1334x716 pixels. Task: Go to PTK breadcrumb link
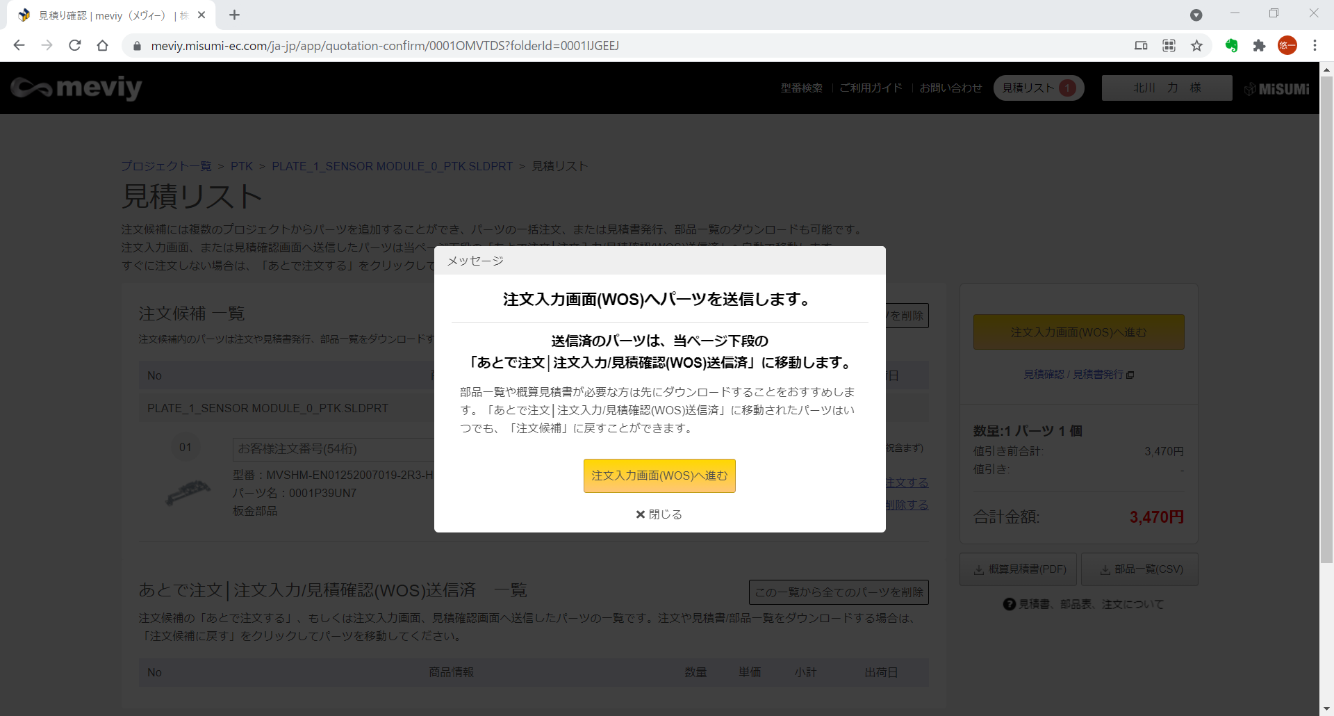(242, 166)
